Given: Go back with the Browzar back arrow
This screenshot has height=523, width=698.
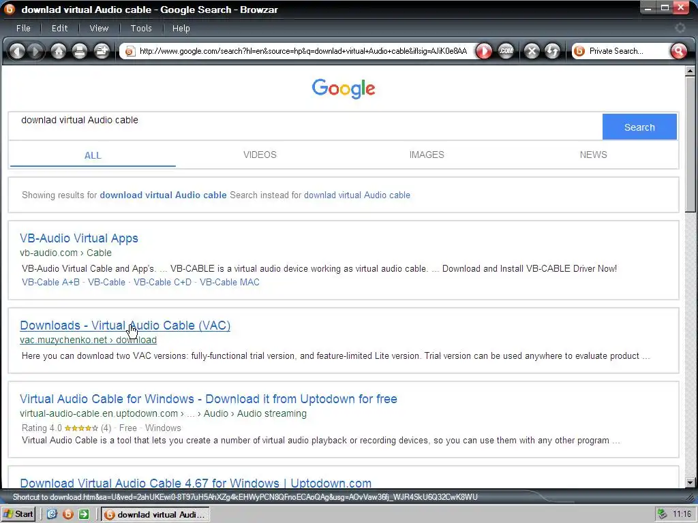Looking at the screenshot, I should tap(17, 51).
